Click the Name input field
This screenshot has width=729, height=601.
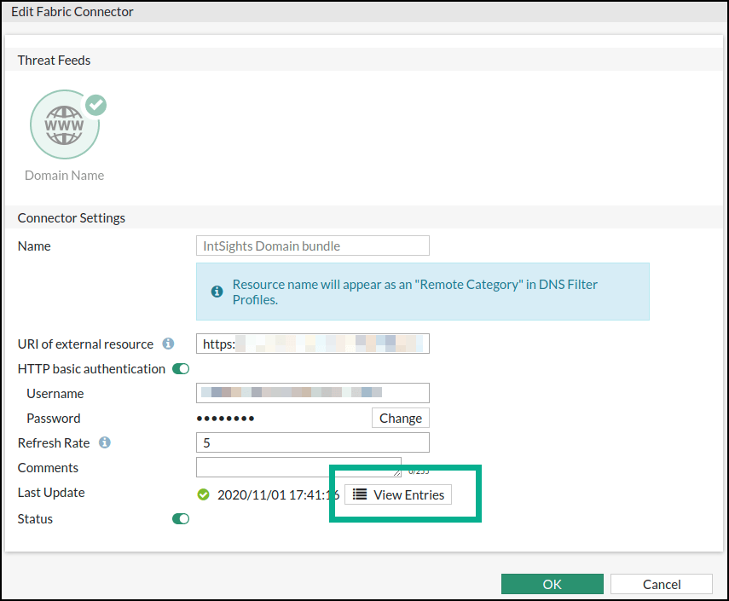[312, 246]
